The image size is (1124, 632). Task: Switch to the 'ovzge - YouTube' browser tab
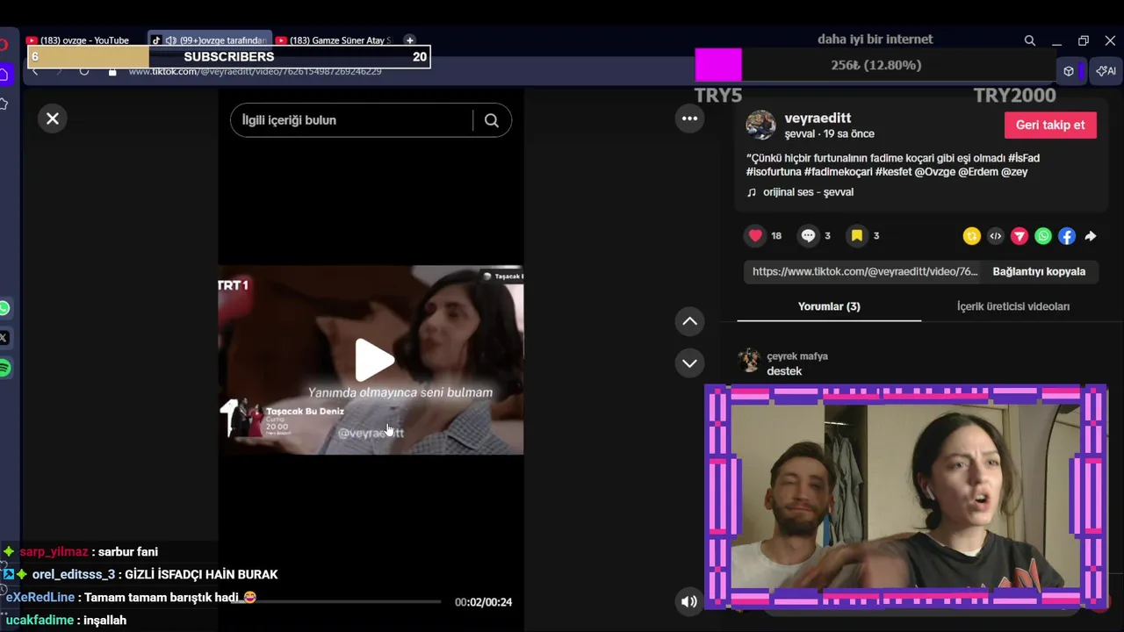[84, 40]
